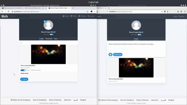
Task: Click Login in the Firefox CubeTalk navbar
Action: tap(175, 16)
